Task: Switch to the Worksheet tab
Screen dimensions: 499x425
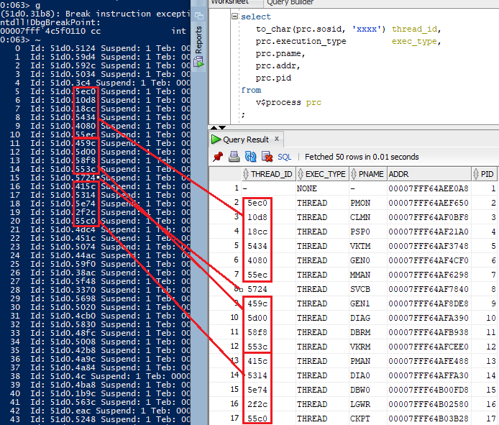Action: (x=229, y=2)
